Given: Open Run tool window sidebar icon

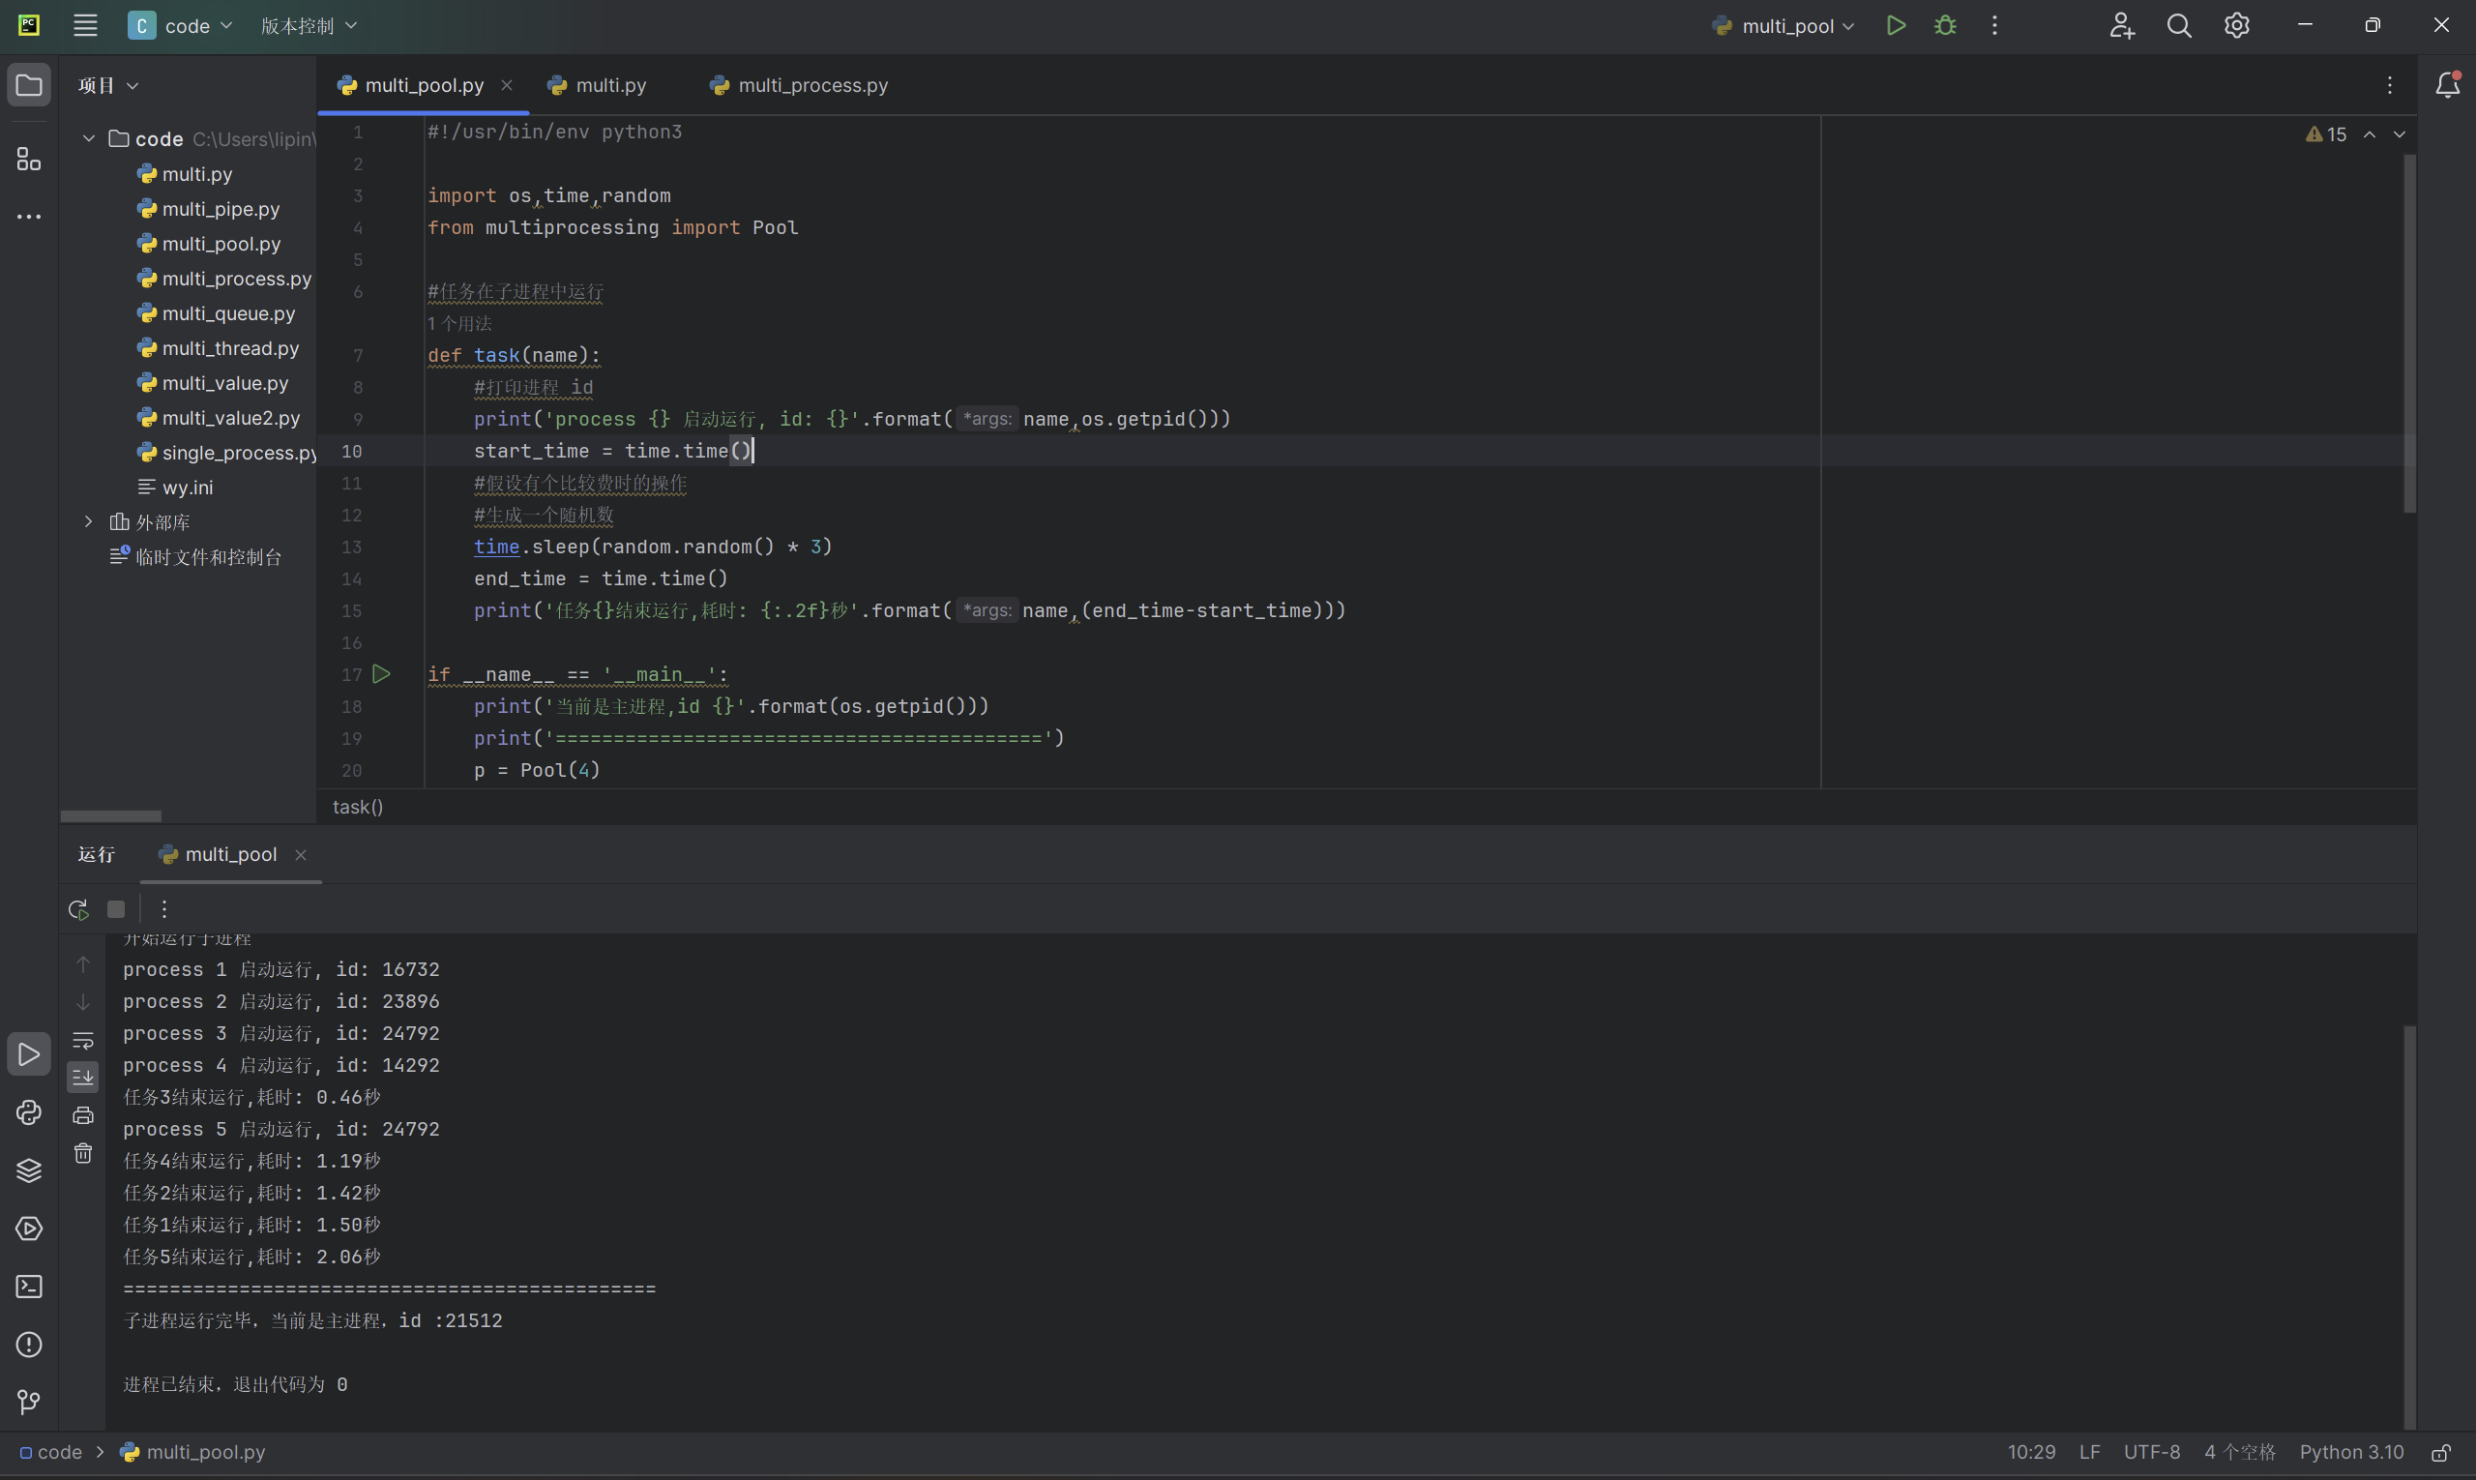Looking at the screenshot, I should coord(29,1055).
